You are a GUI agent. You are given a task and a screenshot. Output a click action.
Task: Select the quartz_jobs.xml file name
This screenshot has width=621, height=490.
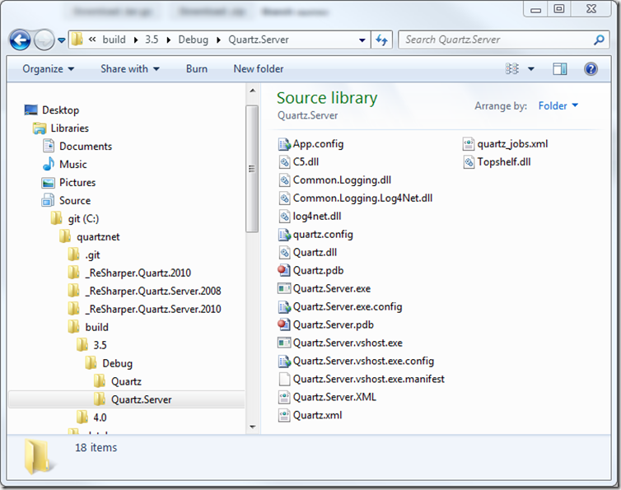click(512, 144)
